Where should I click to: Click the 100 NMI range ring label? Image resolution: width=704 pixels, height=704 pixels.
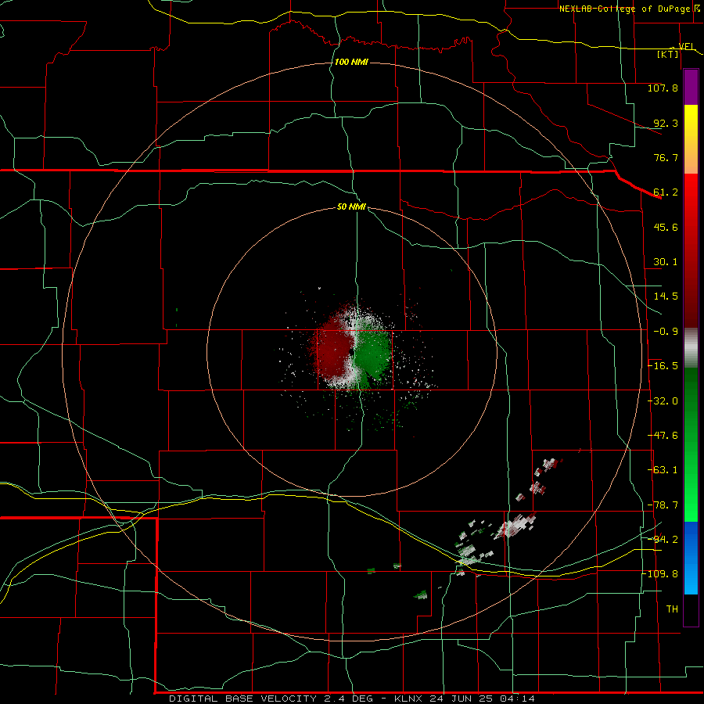point(351,62)
